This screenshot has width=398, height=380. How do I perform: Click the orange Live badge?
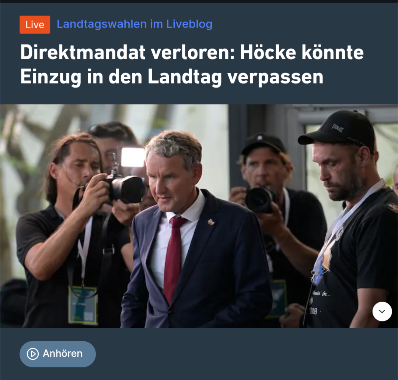point(35,25)
